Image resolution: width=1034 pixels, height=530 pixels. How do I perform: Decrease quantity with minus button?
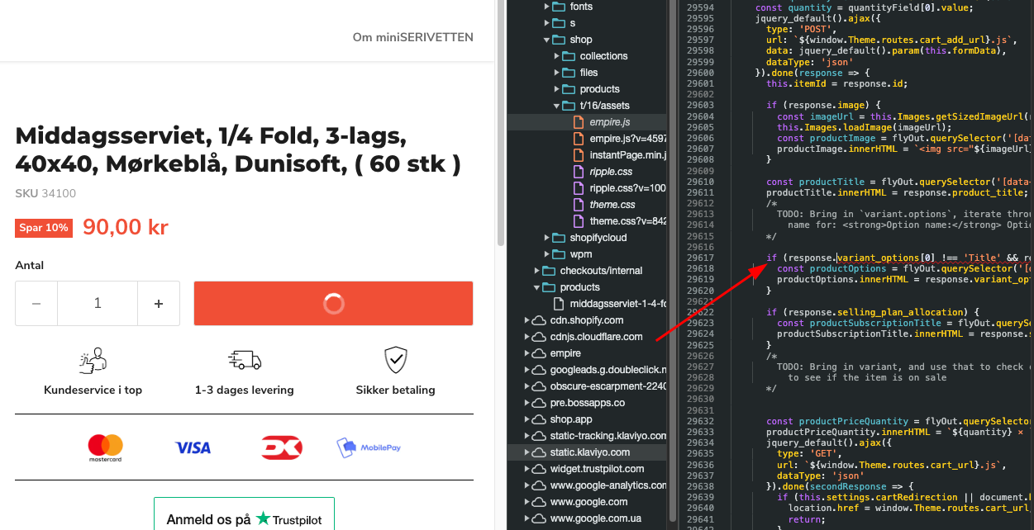pos(36,304)
